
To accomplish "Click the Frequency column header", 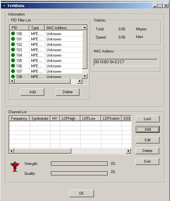I will pyautogui.click(x=19, y=118).
